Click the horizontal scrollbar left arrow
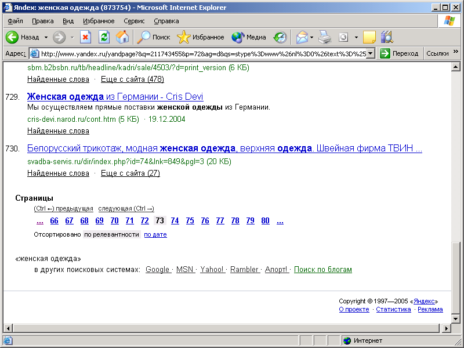This screenshot has height=348, width=464. point(8,328)
